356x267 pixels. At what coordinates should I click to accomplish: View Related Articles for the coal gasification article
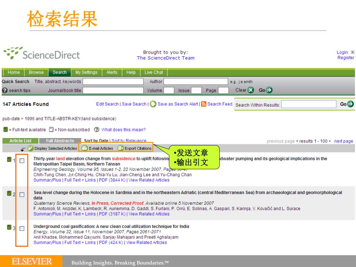coord(146,242)
